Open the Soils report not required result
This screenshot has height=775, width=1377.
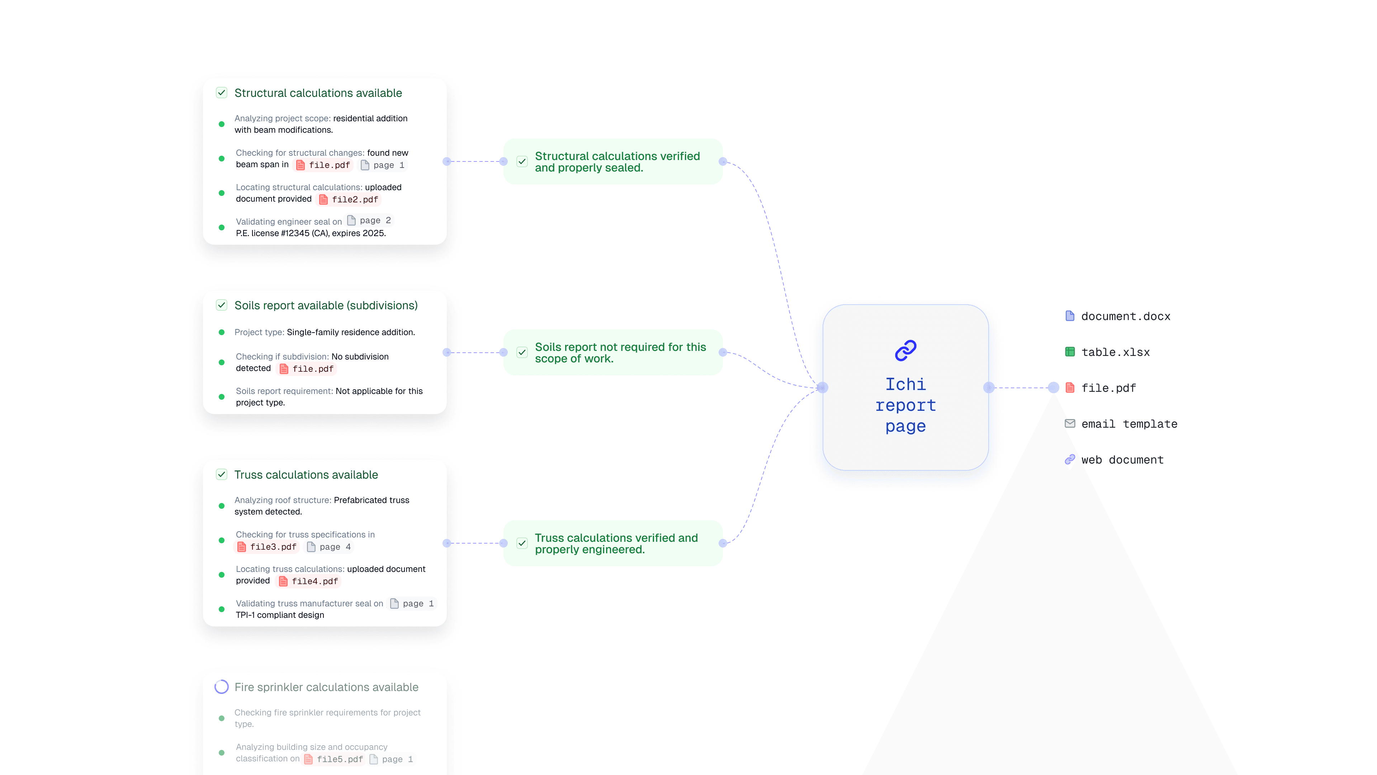tap(620, 352)
